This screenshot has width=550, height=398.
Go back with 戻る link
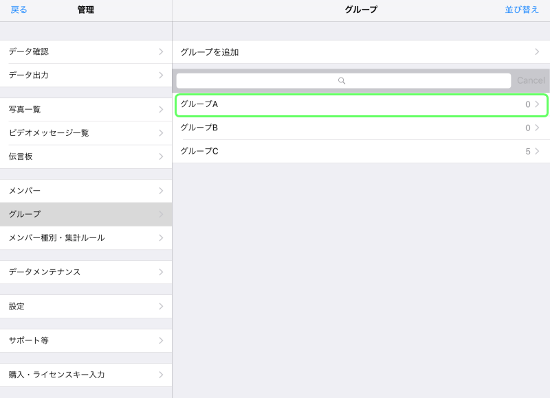[19, 10]
